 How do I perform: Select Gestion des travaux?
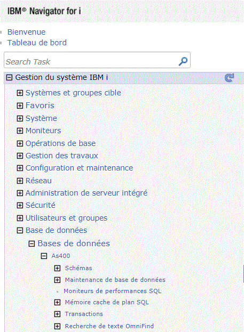62,156
